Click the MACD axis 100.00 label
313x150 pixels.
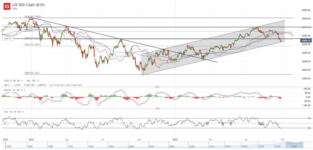coord(308,88)
